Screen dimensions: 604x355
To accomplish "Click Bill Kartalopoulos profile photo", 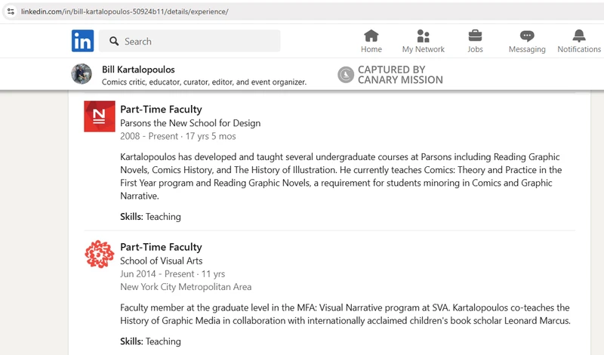I will click(x=82, y=73).
